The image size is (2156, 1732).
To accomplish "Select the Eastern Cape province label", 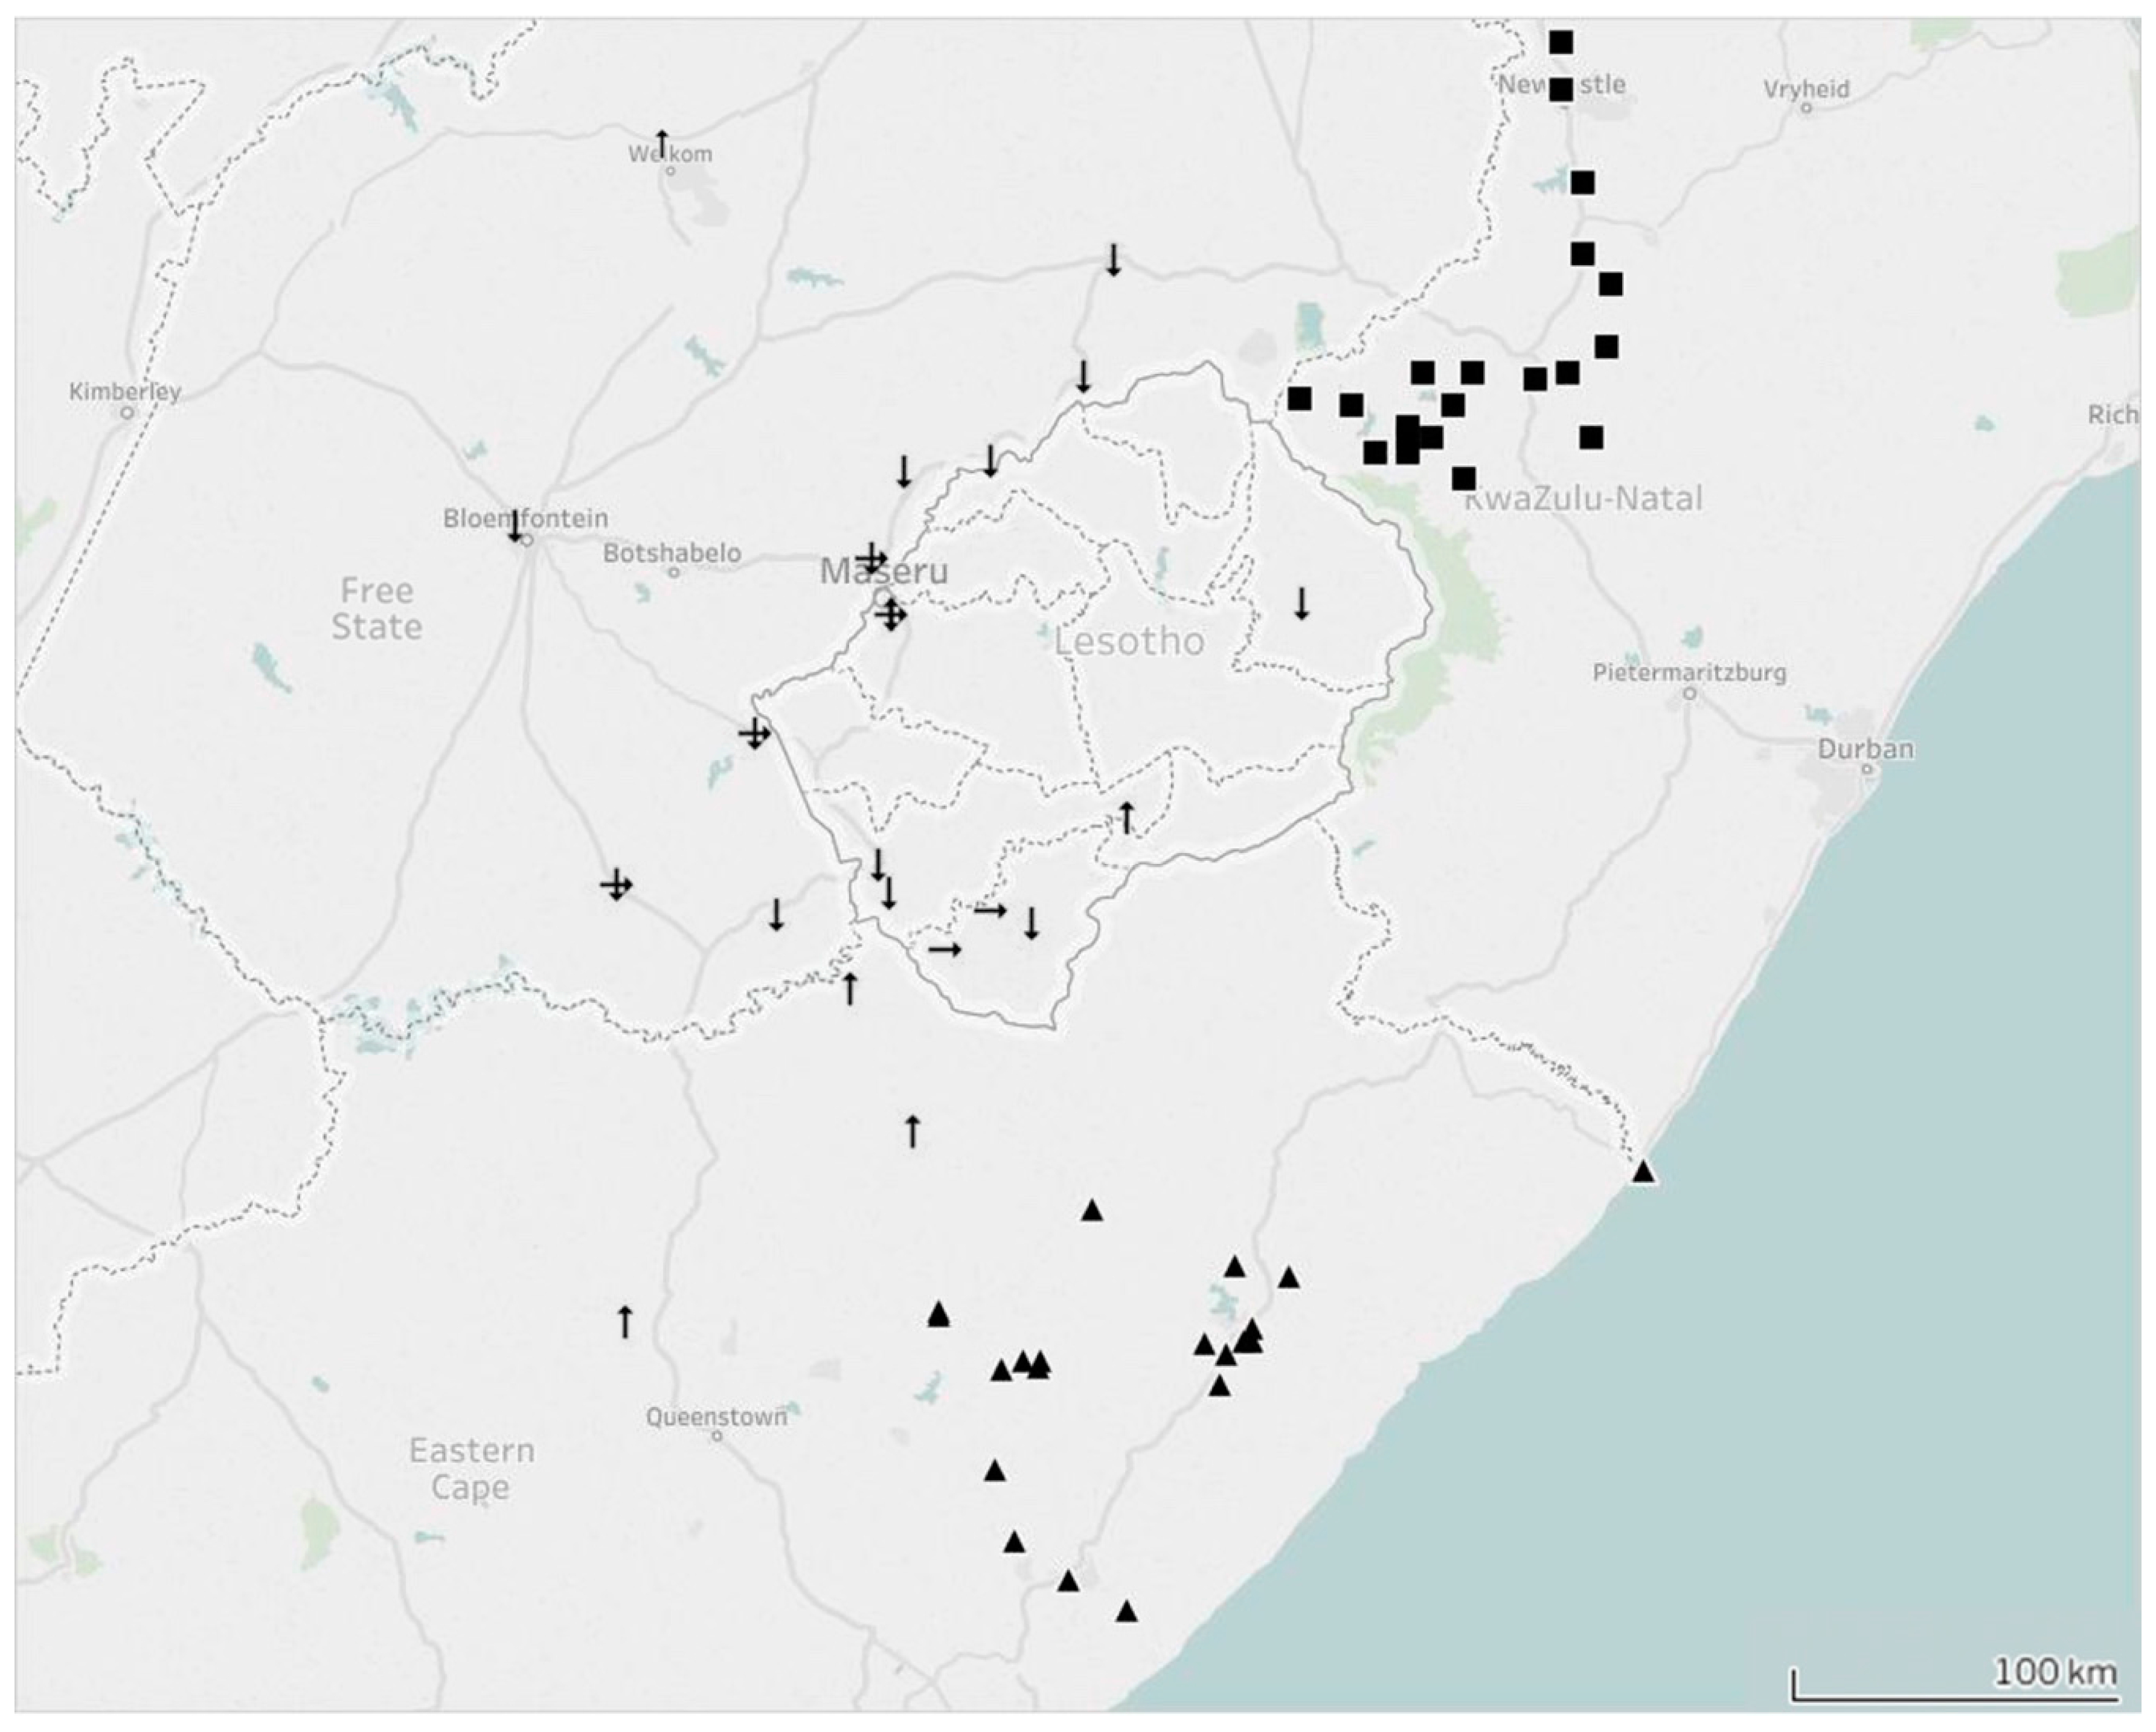I will [x=471, y=1468].
